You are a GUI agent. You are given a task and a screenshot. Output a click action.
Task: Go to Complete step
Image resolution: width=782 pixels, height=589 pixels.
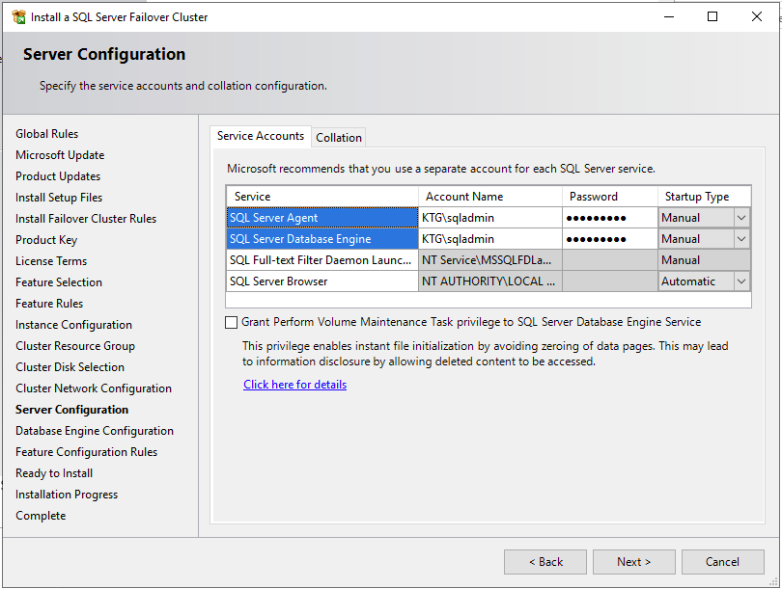tap(41, 516)
